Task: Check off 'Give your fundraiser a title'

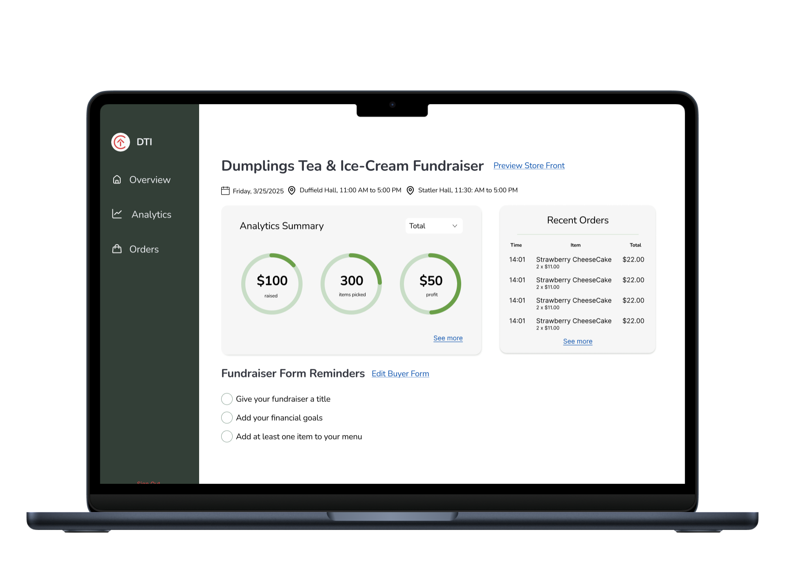Action: [227, 399]
